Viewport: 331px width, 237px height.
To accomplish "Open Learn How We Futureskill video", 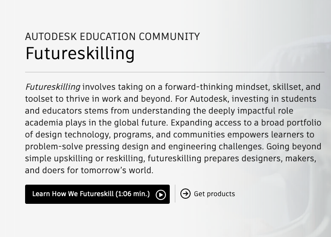I will tap(97, 194).
